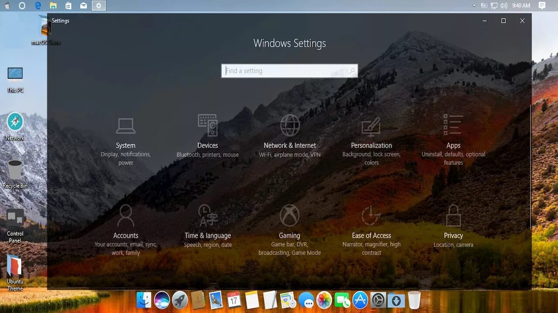The height and width of the screenshot is (313, 558).
Task: Click the System Preferences gear dock icon
Action: (x=378, y=300)
